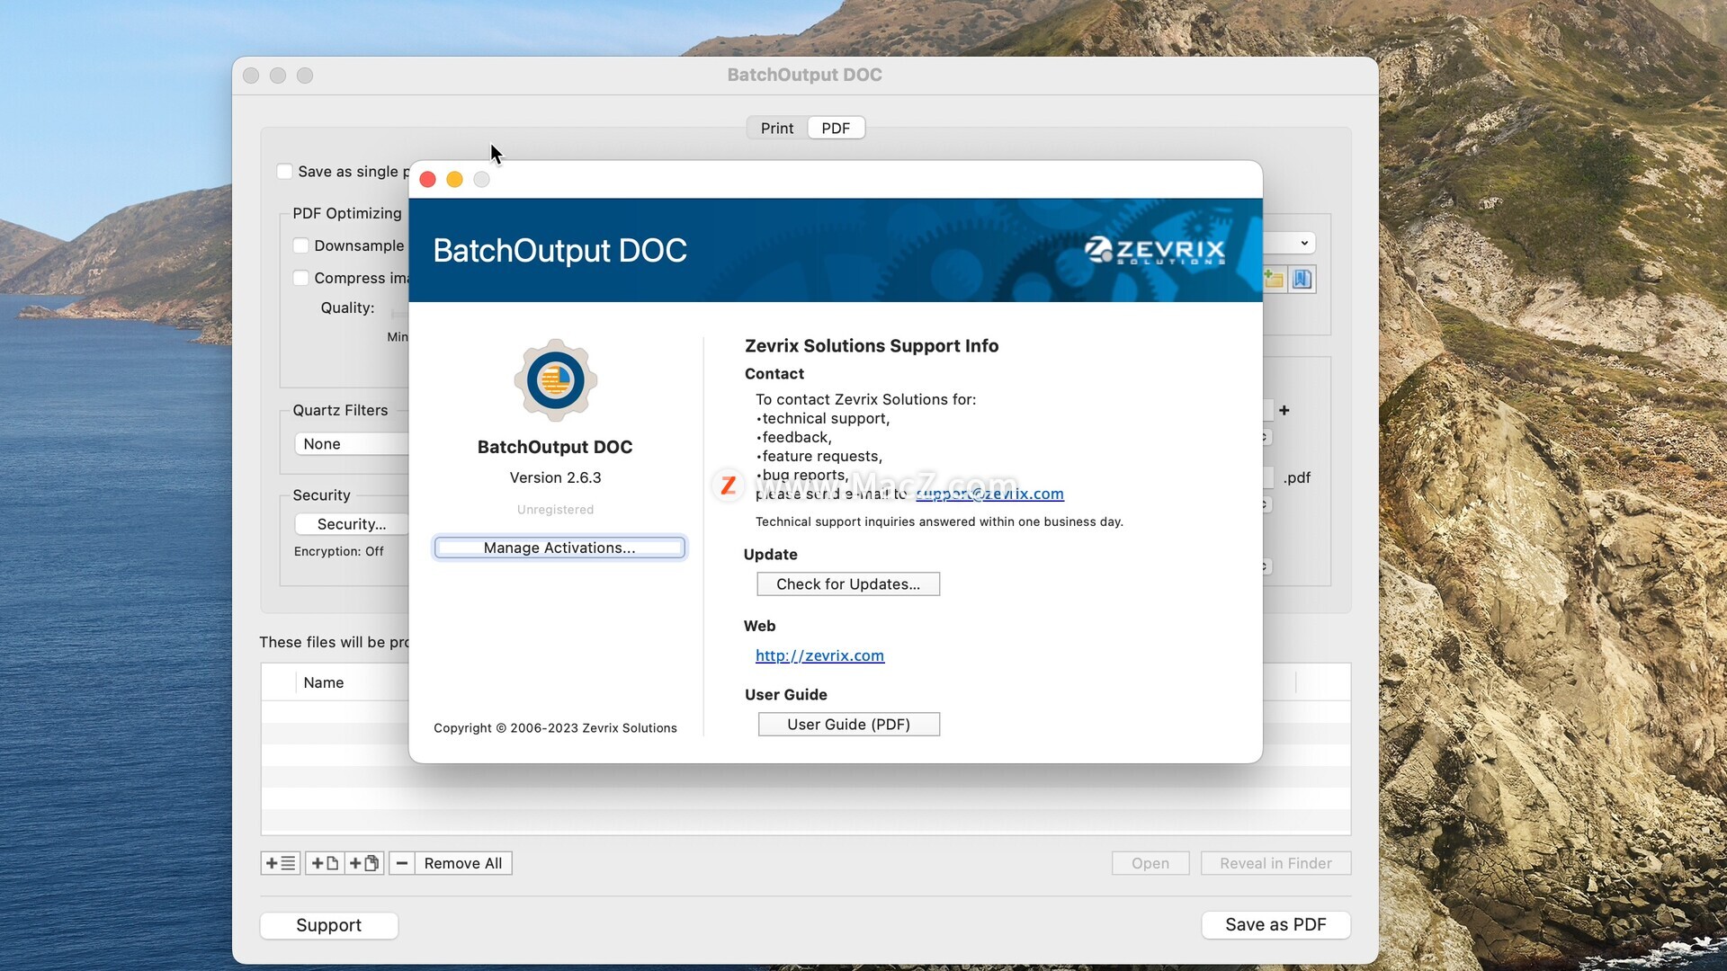Screen dimensions: 1727x971
Task: Minimize the about dialog with yellow button
Action: point(455,180)
